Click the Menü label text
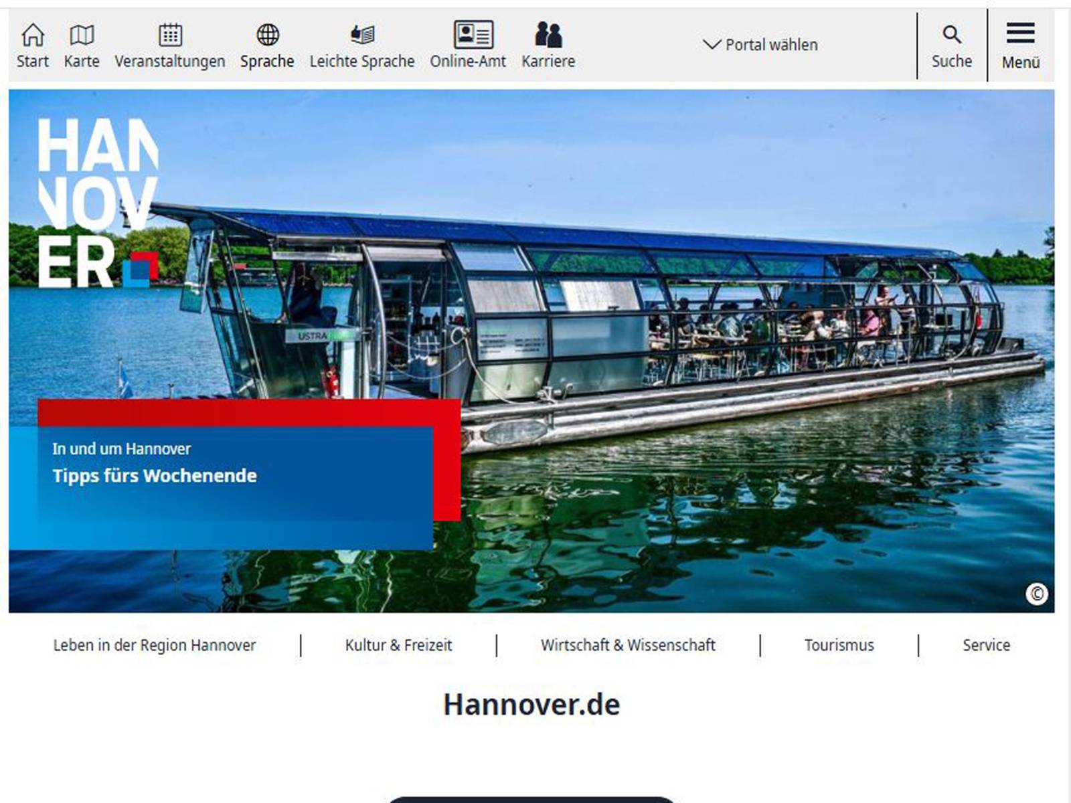This screenshot has width=1071, height=803. coord(1021,62)
